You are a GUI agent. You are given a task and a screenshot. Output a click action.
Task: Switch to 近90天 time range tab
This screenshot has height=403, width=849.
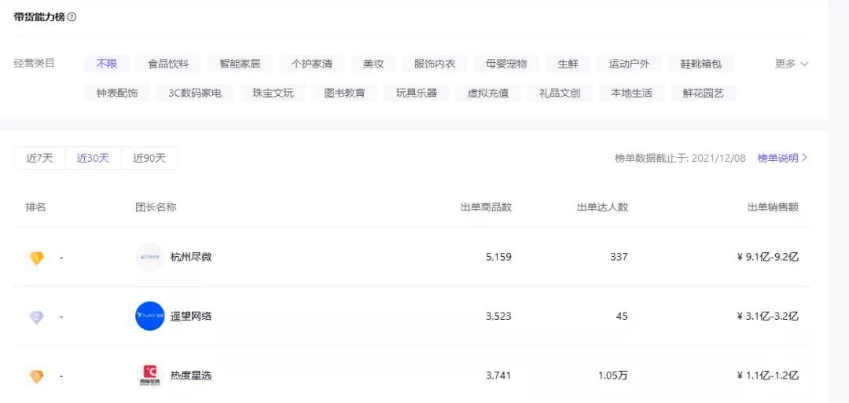point(149,158)
